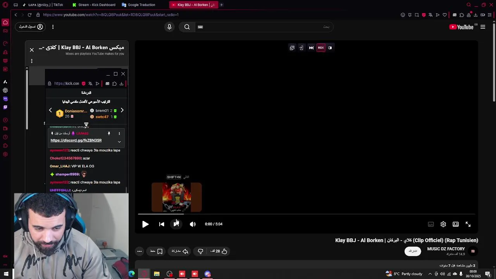496x279 pixels.
Task: Go to previous video in player
Action: click(x=162, y=224)
